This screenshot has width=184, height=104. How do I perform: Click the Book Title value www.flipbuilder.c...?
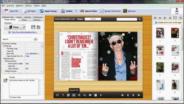pos(33,53)
